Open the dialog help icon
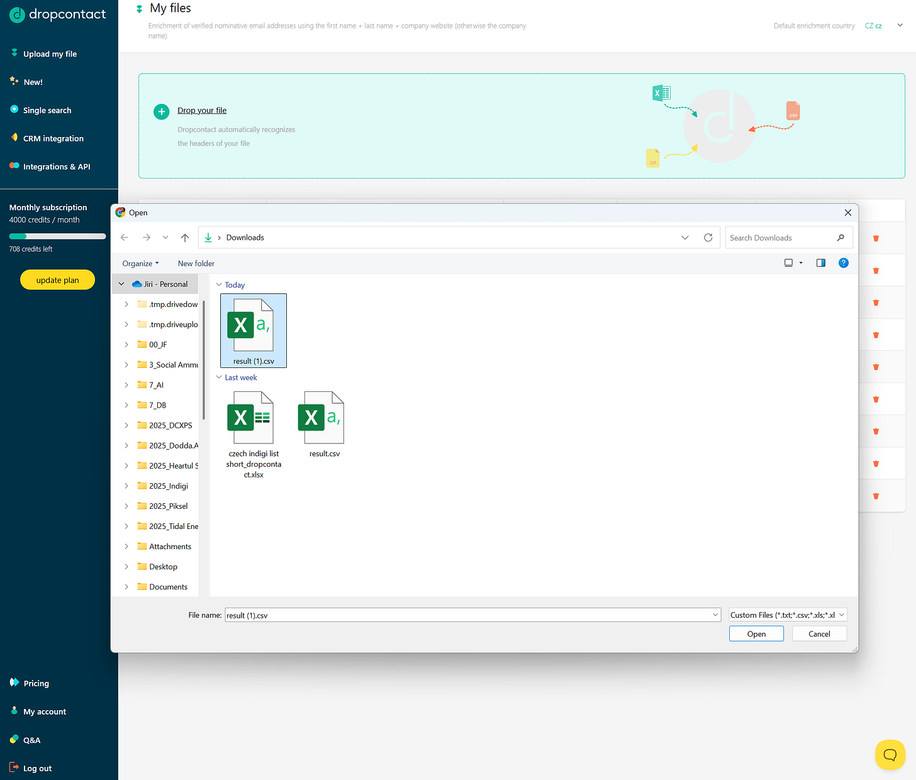The height and width of the screenshot is (780, 916). pos(844,263)
